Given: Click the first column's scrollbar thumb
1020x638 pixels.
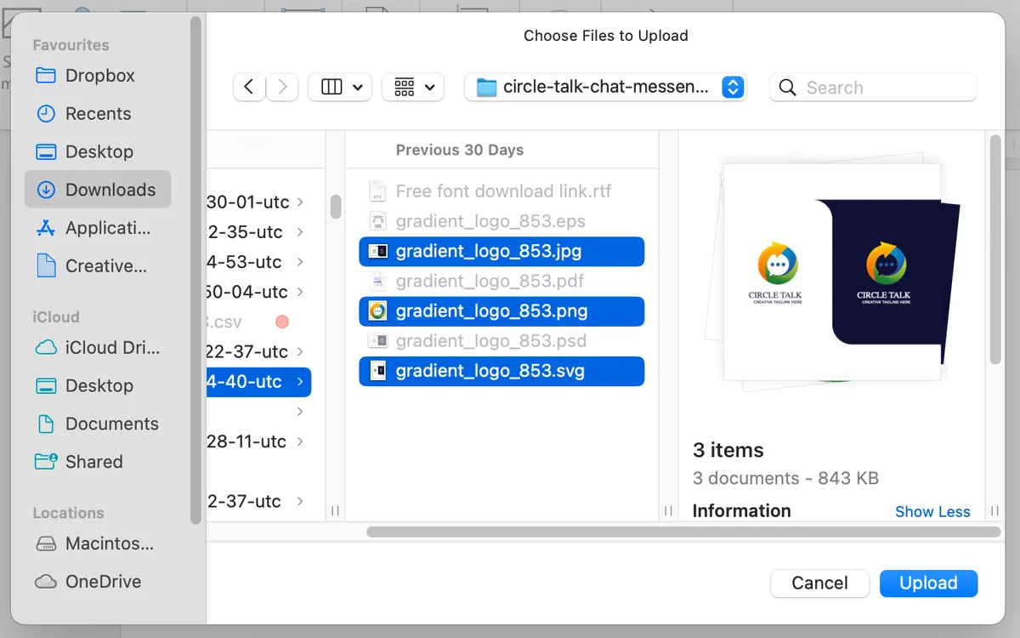Looking at the screenshot, I should point(336,207).
